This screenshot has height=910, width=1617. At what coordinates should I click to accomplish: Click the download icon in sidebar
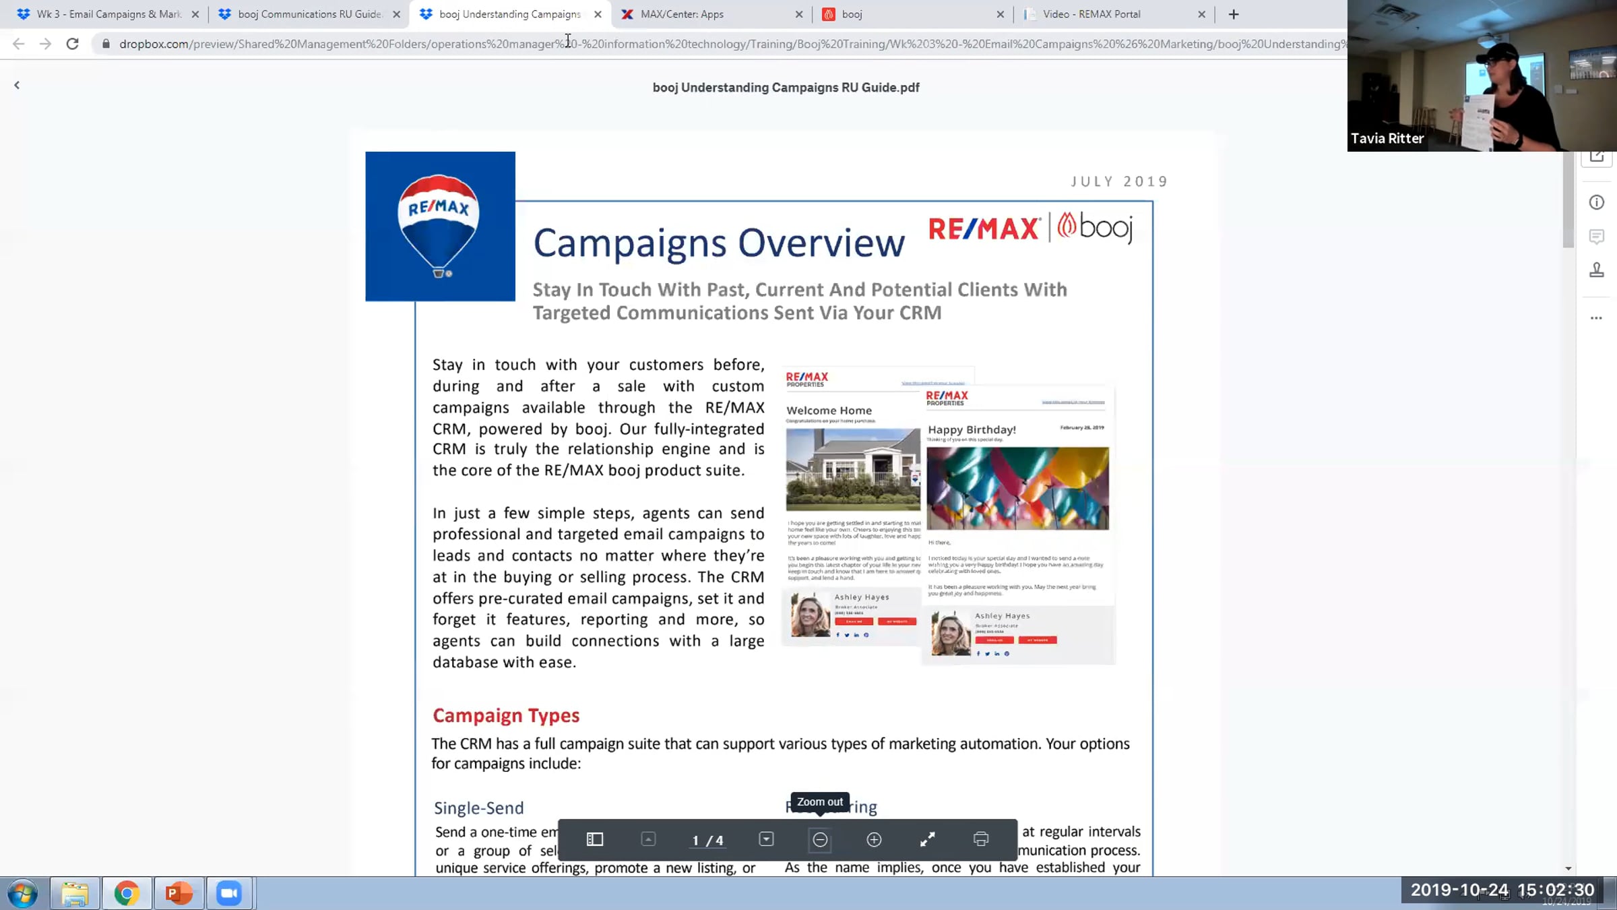click(1596, 270)
